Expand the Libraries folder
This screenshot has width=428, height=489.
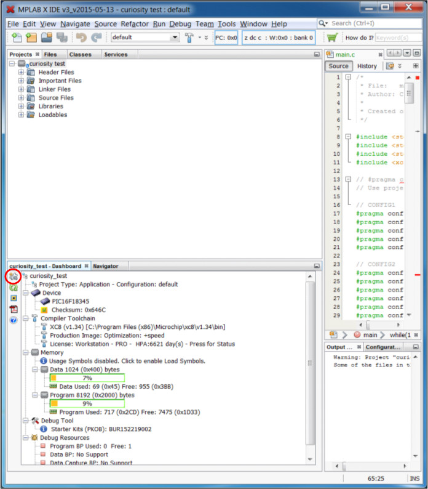coord(21,106)
